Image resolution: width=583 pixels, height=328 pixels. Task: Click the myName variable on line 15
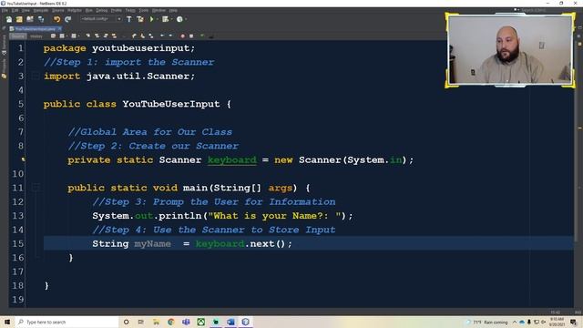pyautogui.click(x=152, y=244)
